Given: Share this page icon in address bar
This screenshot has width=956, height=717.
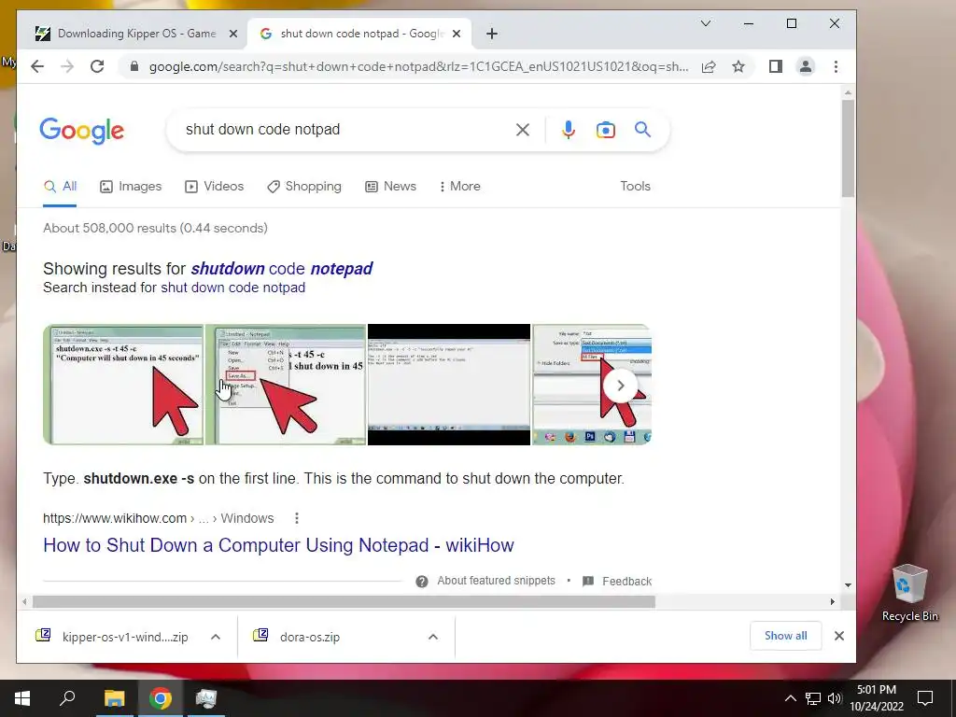Looking at the screenshot, I should (709, 66).
